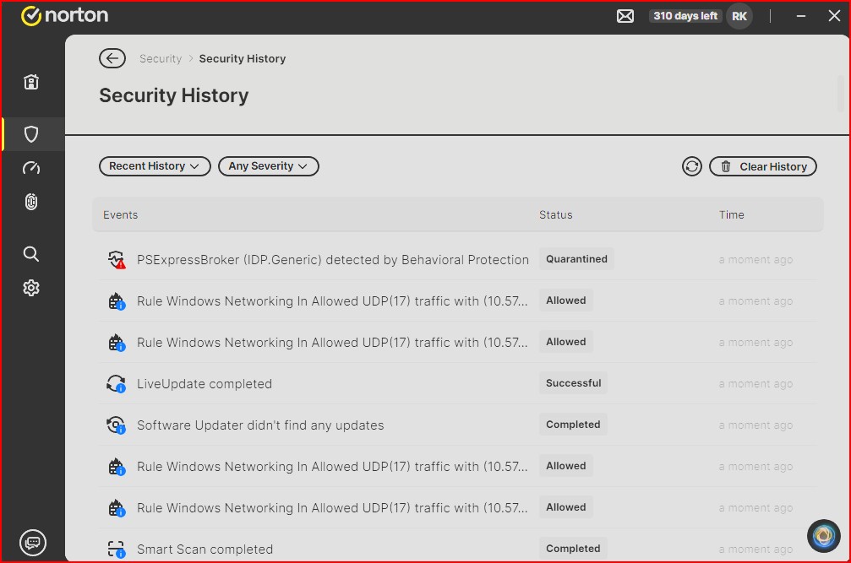The height and width of the screenshot is (563, 851).
Task: Click the Events column header
Action: coord(121,214)
